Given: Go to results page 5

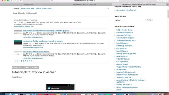Looking at the screenshot, I should [22, 61].
